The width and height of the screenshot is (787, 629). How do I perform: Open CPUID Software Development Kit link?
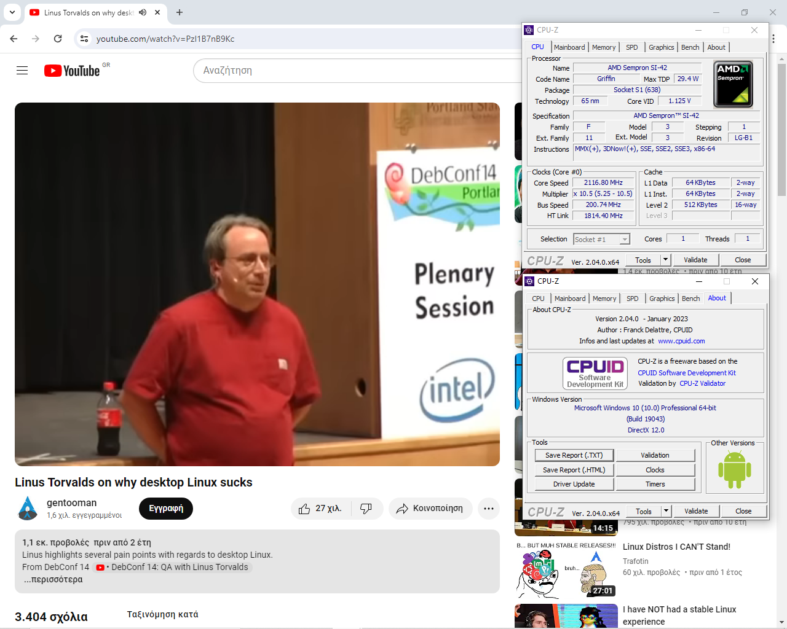click(687, 373)
